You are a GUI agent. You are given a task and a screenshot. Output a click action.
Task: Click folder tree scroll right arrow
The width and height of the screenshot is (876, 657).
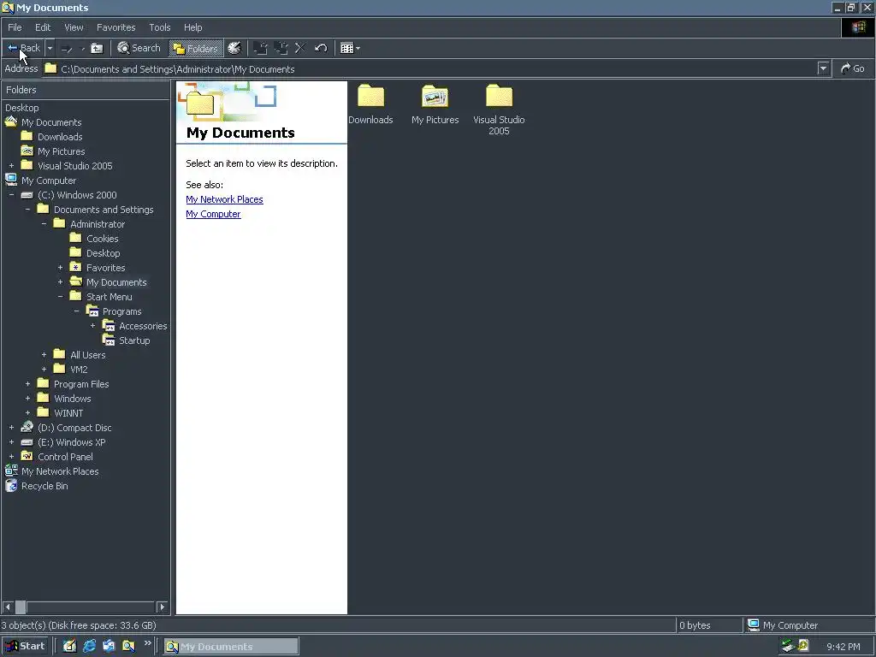point(162,607)
